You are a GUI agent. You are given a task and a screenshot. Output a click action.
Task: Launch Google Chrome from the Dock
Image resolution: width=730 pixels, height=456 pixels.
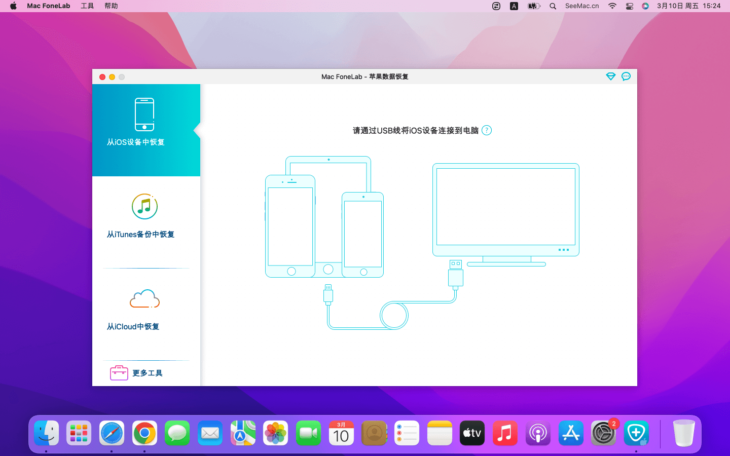pyautogui.click(x=144, y=433)
